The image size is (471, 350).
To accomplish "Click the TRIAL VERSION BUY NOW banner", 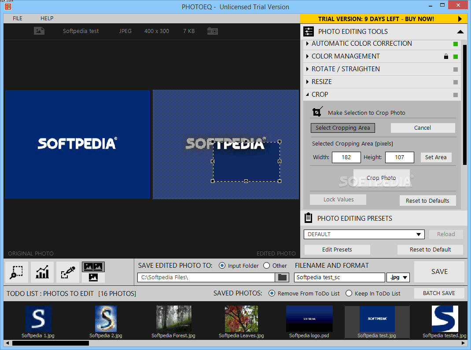I will (x=383, y=19).
